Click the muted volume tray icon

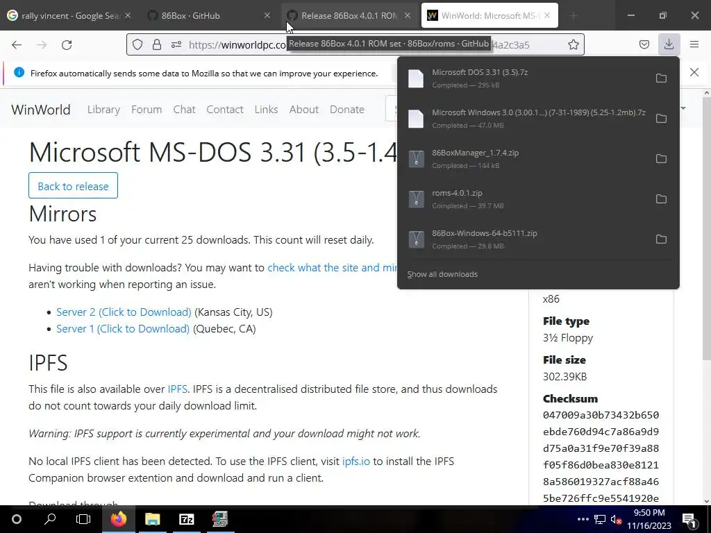[x=616, y=519]
